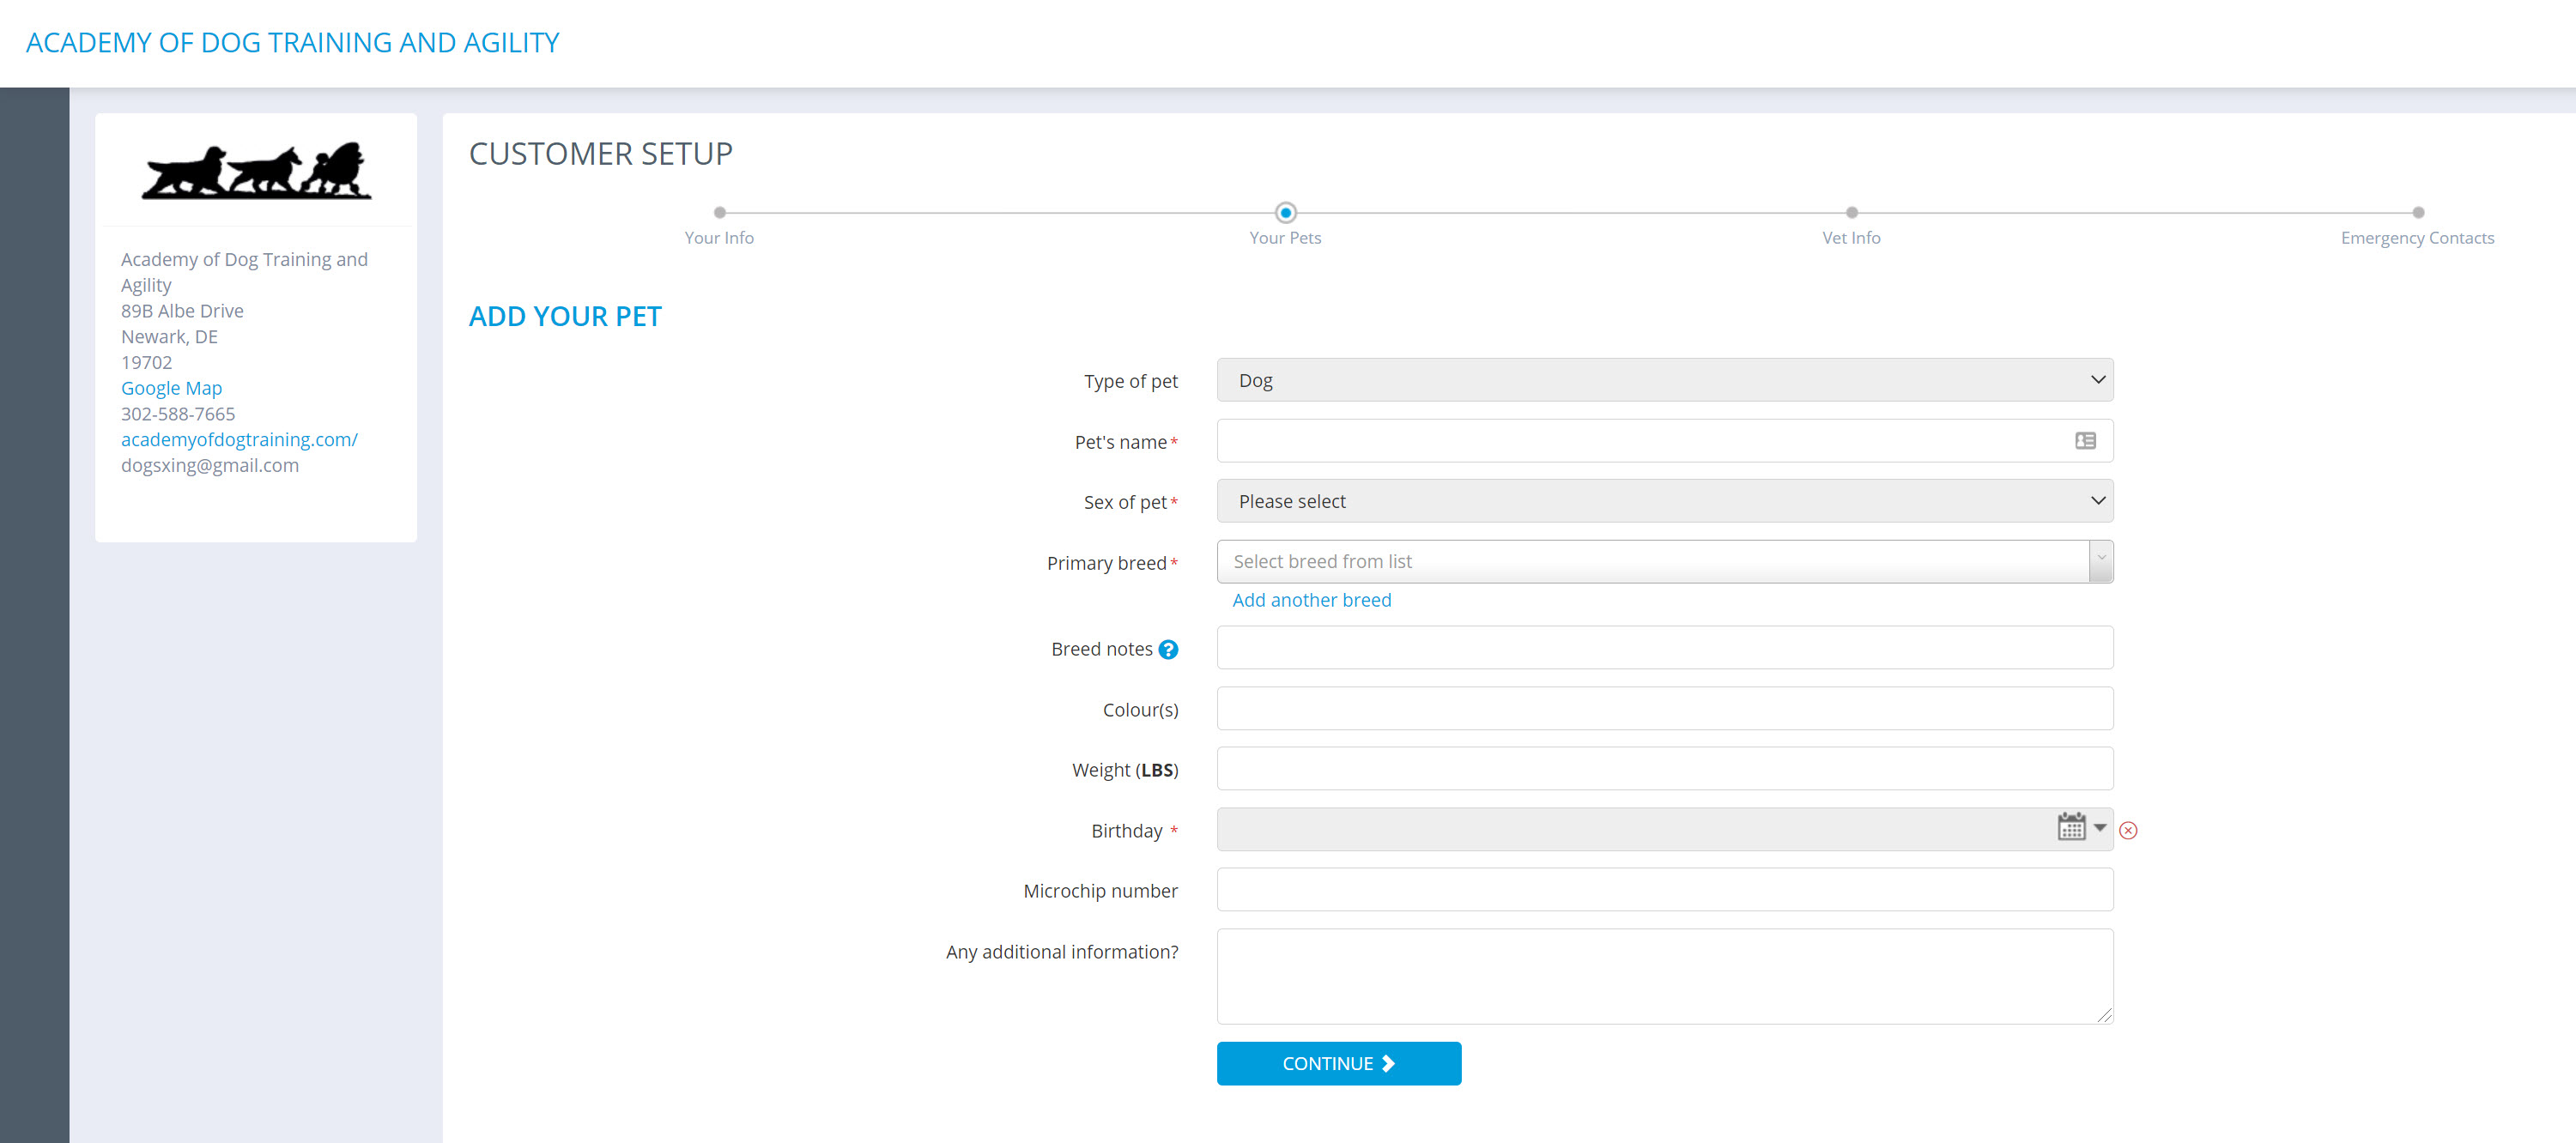
Task: Click Add another breed link
Action: [x=1311, y=600]
